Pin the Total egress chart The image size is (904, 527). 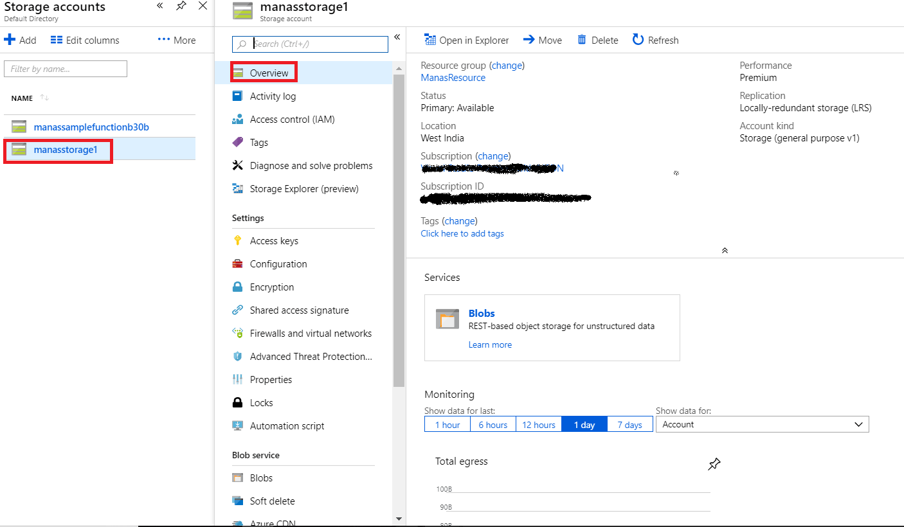714,464
